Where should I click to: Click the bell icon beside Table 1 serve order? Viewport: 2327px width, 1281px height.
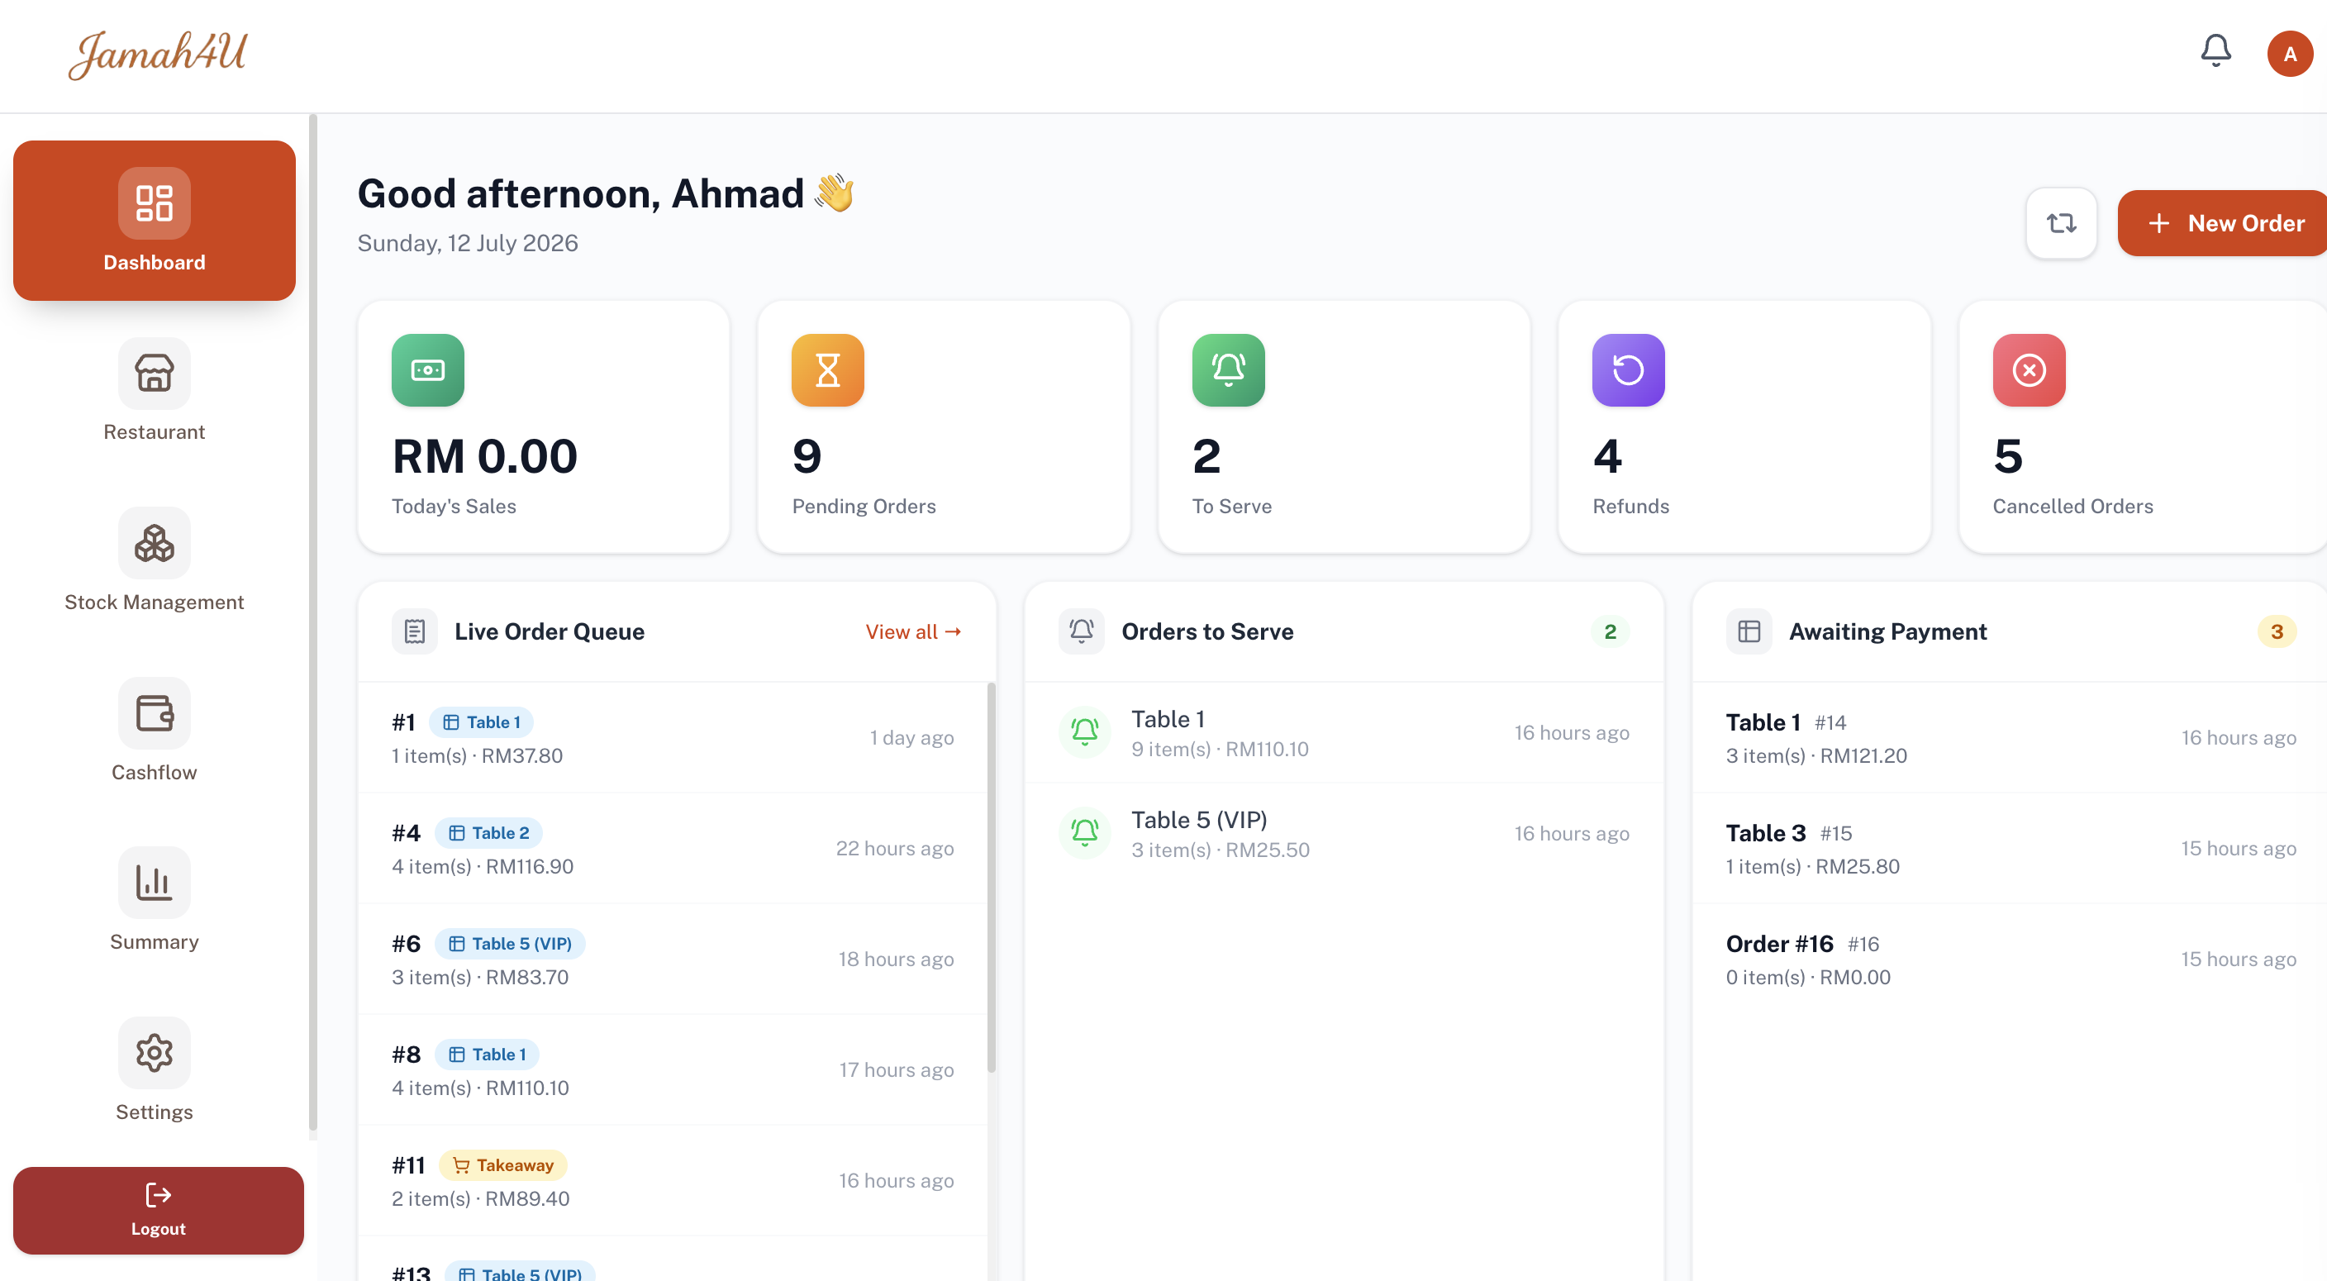[1085, 731]
